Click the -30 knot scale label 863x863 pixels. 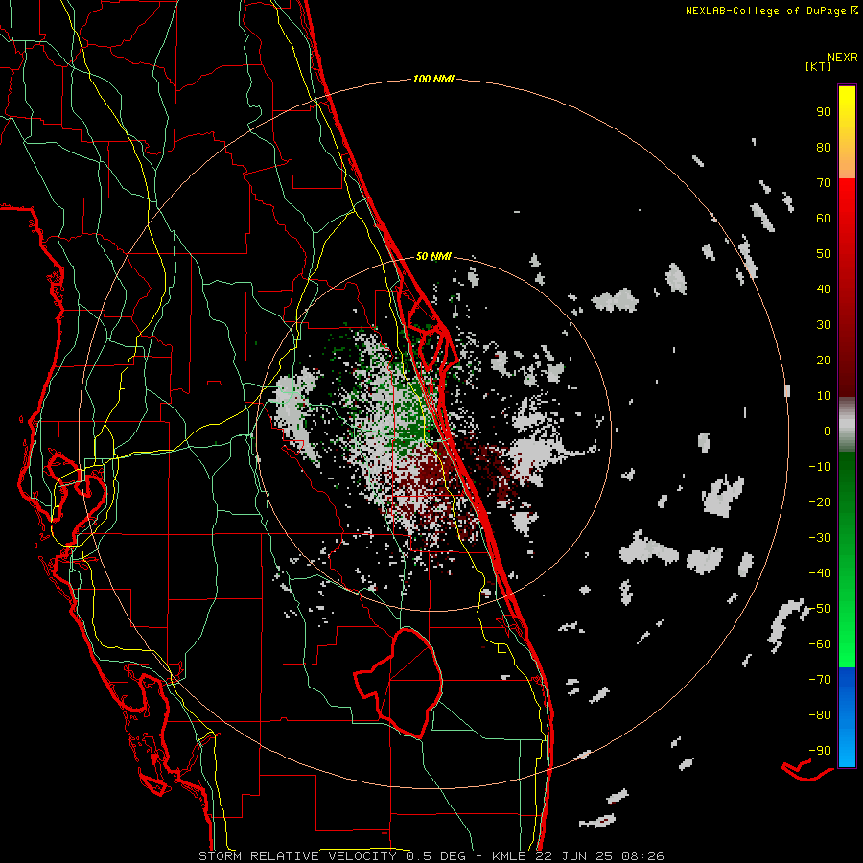pos(820,538)
